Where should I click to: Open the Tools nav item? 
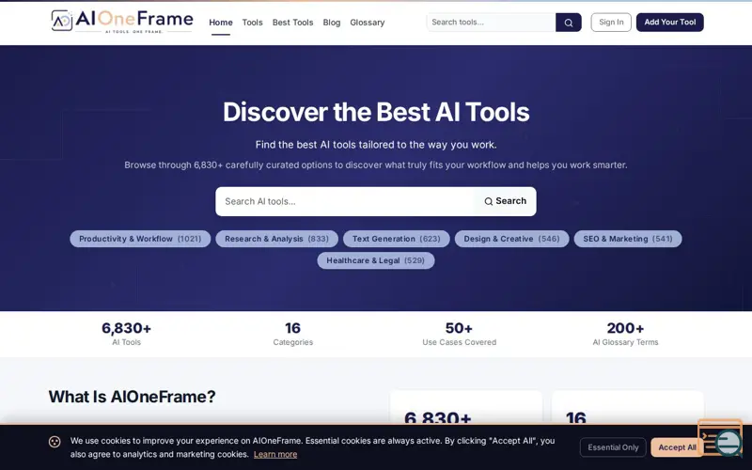(252, 23)
